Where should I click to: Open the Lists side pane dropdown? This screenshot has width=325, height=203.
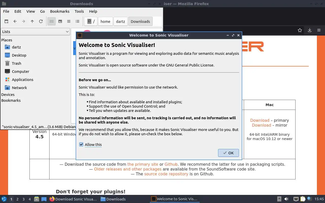35,31
